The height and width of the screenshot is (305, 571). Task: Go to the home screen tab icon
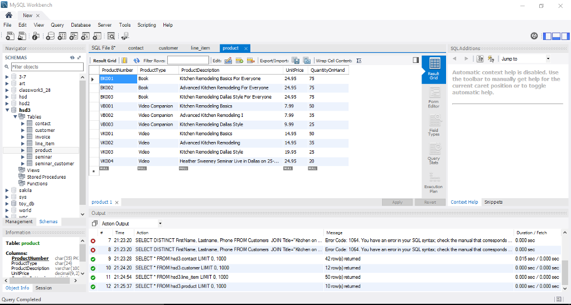click(9, 15)
